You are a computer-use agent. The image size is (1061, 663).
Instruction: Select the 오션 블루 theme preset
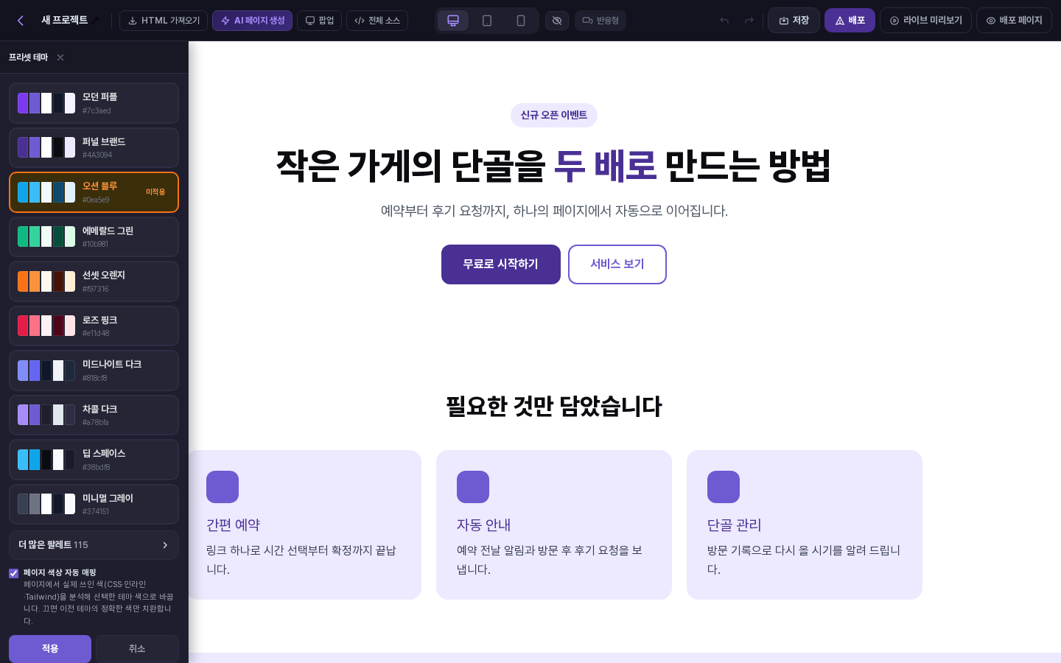point(94,192)
